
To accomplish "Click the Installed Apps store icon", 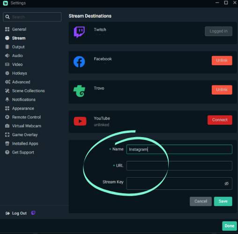I will pyautogui.click(x=7, y=144).
